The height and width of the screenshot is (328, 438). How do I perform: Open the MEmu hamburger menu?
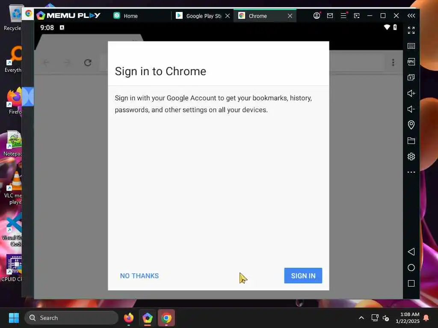point(343,16)
